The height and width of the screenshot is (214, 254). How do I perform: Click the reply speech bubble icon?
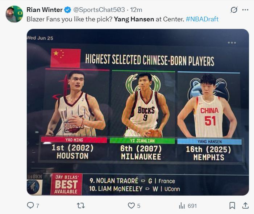[30, 206]
